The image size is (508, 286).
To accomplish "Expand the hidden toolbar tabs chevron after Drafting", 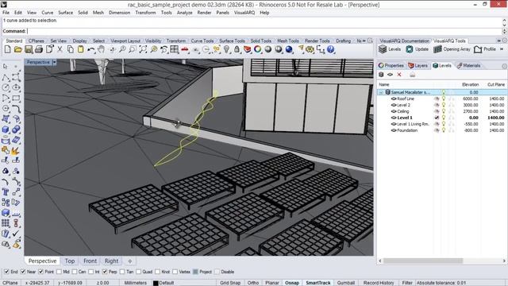I will 364,41.
